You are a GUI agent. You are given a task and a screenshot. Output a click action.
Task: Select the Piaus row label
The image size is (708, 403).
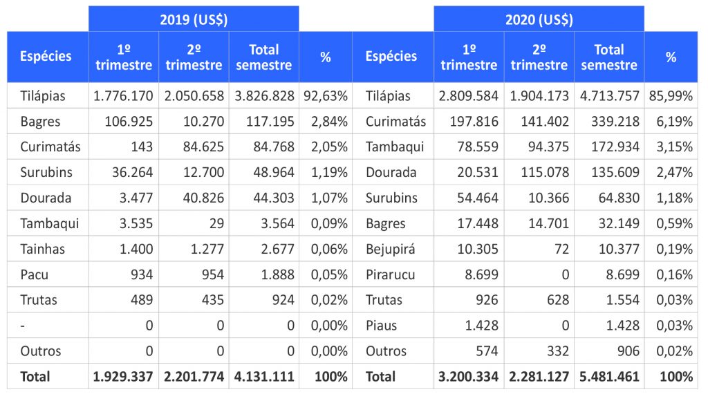[x=381, y=326]
